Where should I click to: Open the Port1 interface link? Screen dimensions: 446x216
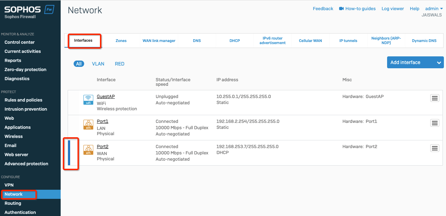102,121
